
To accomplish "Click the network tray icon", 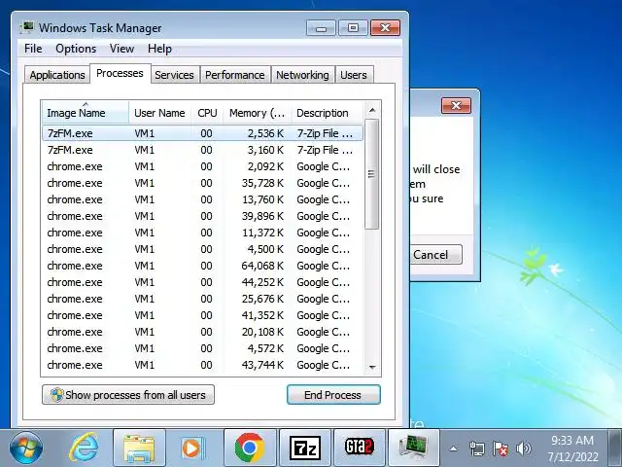I will 476,449.
